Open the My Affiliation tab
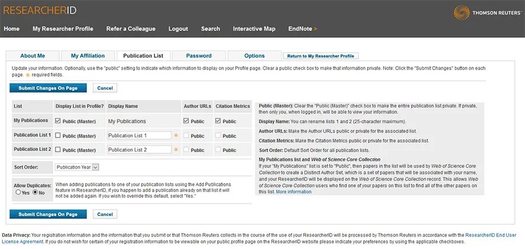Screen dimensions: 525x249 87,56
